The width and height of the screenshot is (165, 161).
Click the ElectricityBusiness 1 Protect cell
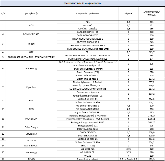click(x=88, y=82)
